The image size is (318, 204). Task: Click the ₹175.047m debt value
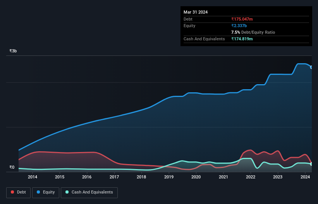coord(242,19)
